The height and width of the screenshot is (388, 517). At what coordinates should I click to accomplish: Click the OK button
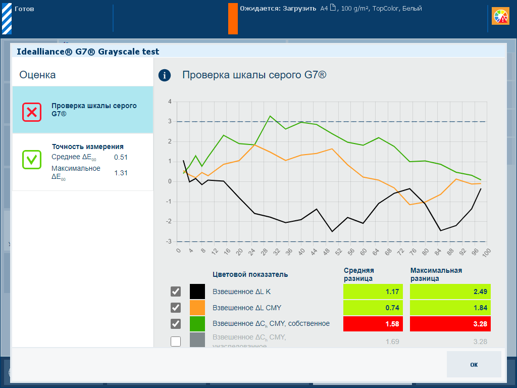point(474,364)
